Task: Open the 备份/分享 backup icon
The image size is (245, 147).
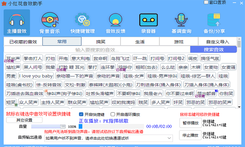Action: pyautogui.click(x=214, y=20)
